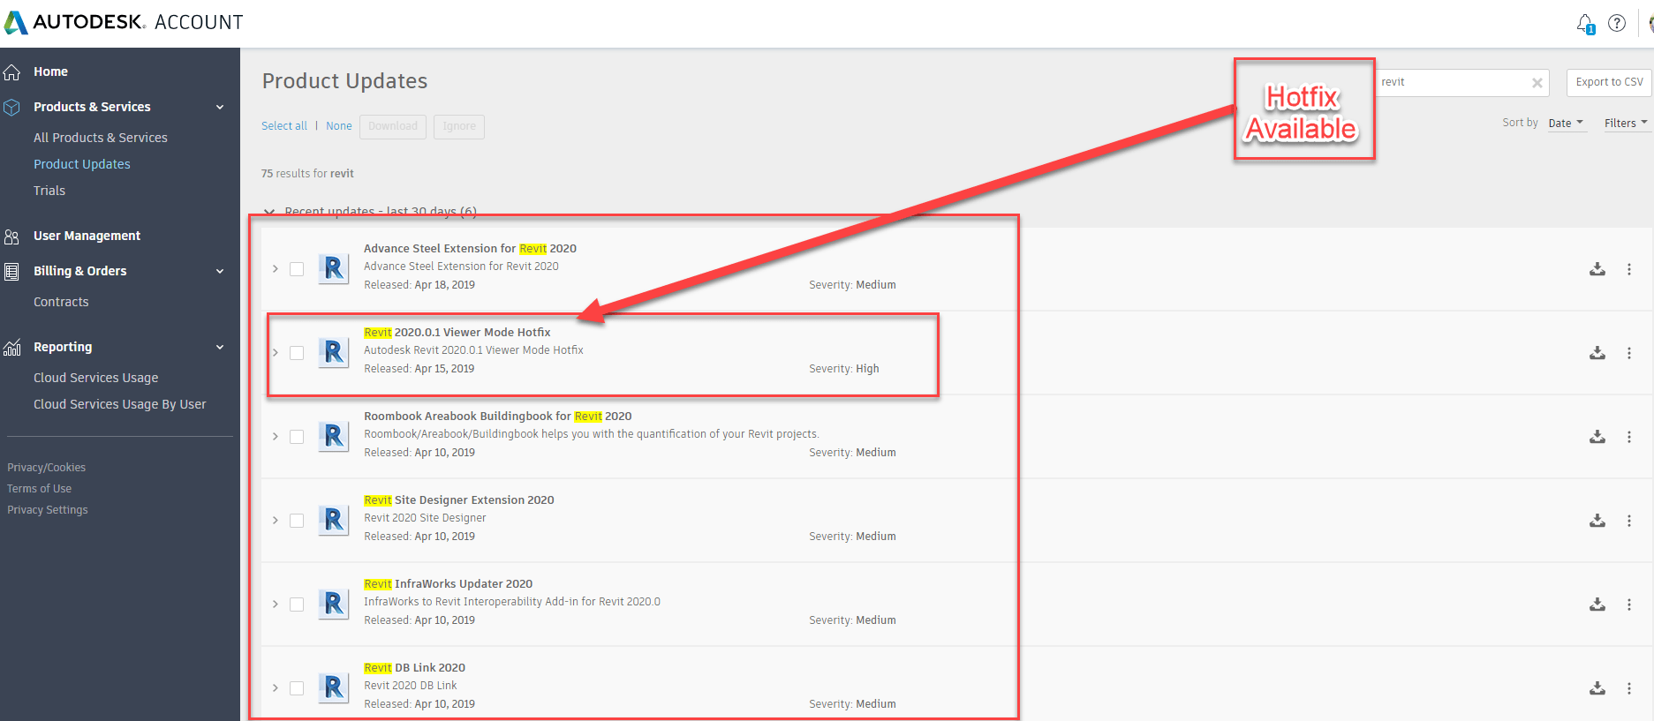Open Product Updates in sidebar
This screenshot has height=721, width=1654.
pyautogui.click(x=82, y=164)
